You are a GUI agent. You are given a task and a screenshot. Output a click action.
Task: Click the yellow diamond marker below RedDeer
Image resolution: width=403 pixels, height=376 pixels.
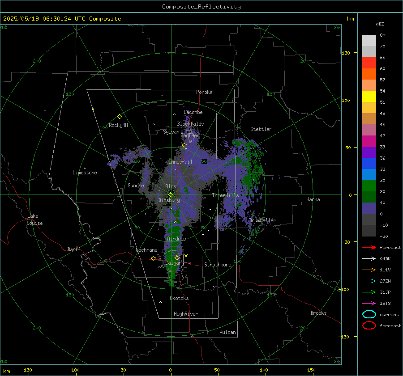click(x=184, y=145)
